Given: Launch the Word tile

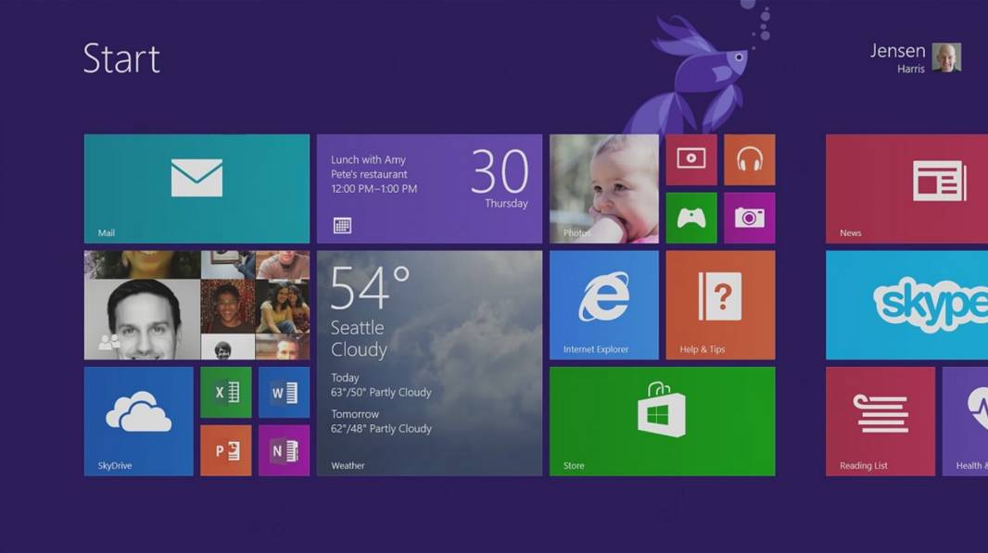Looking at the screenshot, I should pyautogui.click(x=284, y=393).
